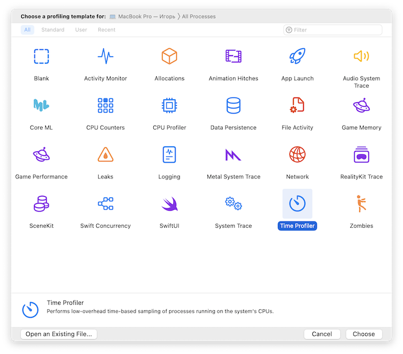Choose the Zombies template icon
The width and height of the screenshot is (403, 354).
pos(361,204)
